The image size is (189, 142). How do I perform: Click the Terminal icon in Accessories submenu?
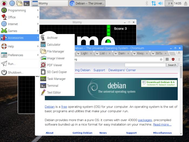43,85
